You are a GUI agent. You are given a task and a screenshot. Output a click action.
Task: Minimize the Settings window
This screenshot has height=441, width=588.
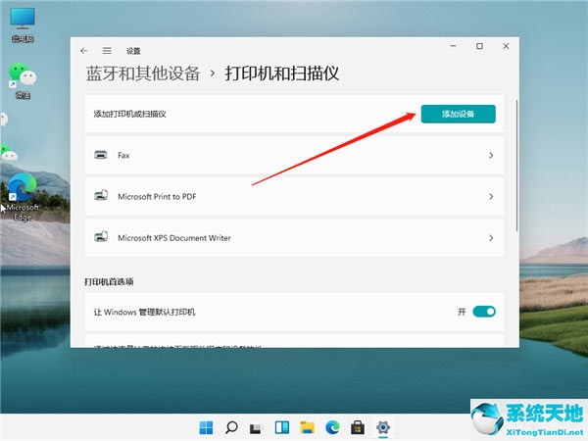pyautogui.click(x=454, y=46)
